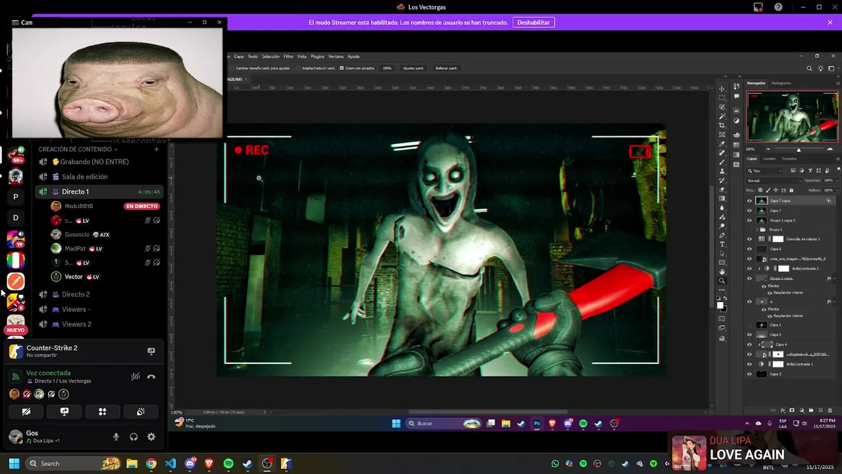The width and height of the screenshot is (842, 474).
Task: Uncheck Zoom con arrastre checkbox
Action: 341,68
